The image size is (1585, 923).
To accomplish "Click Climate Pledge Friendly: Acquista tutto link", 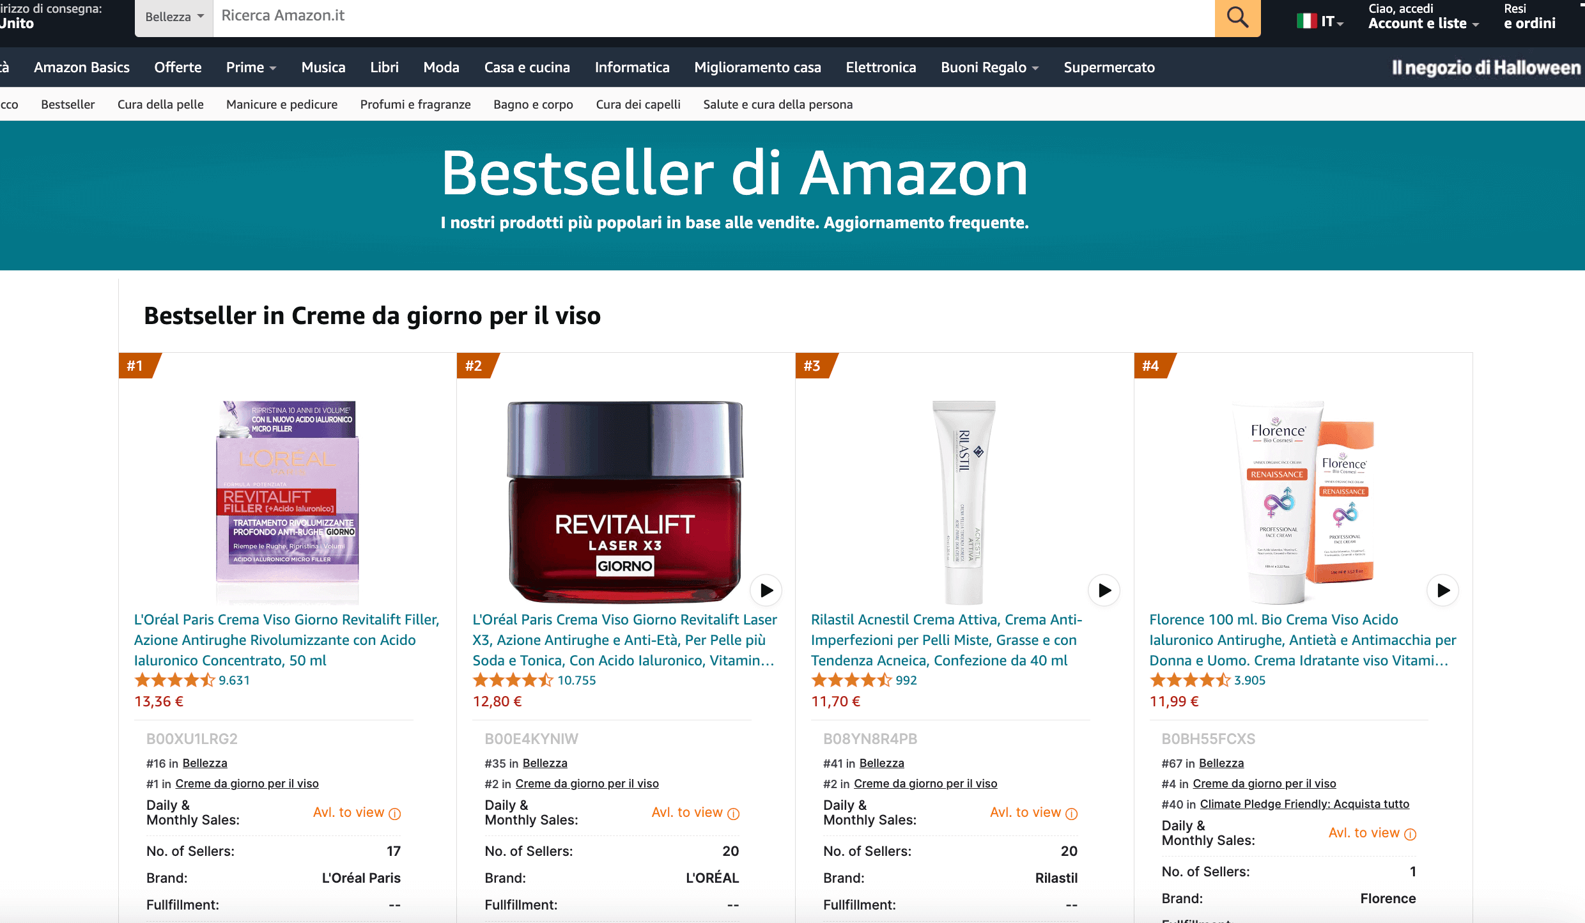I will click(x=1304, y=804).
